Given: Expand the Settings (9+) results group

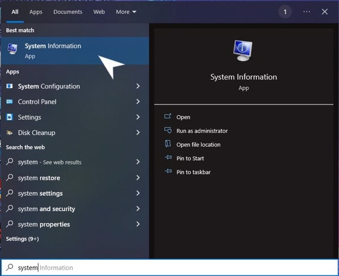Looking at the screenshot, I should pyautogui.click(x=22, y=239).
